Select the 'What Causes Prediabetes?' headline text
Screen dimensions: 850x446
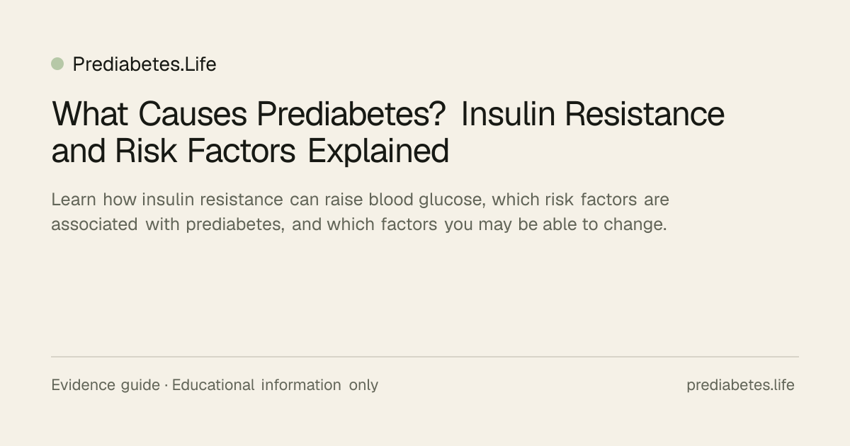tap(249, 113)
